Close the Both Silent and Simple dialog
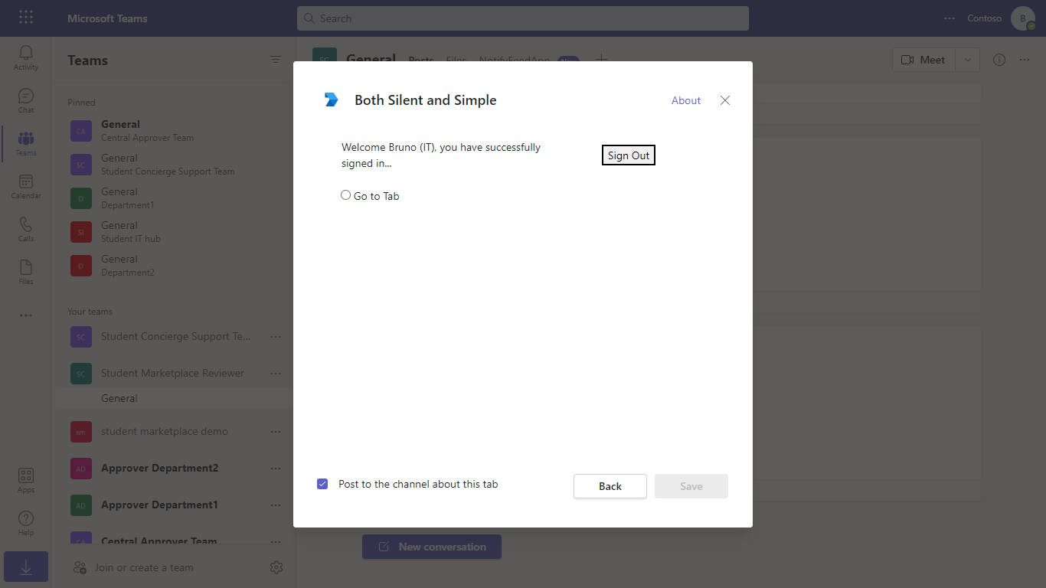 [x=725, y=100]
